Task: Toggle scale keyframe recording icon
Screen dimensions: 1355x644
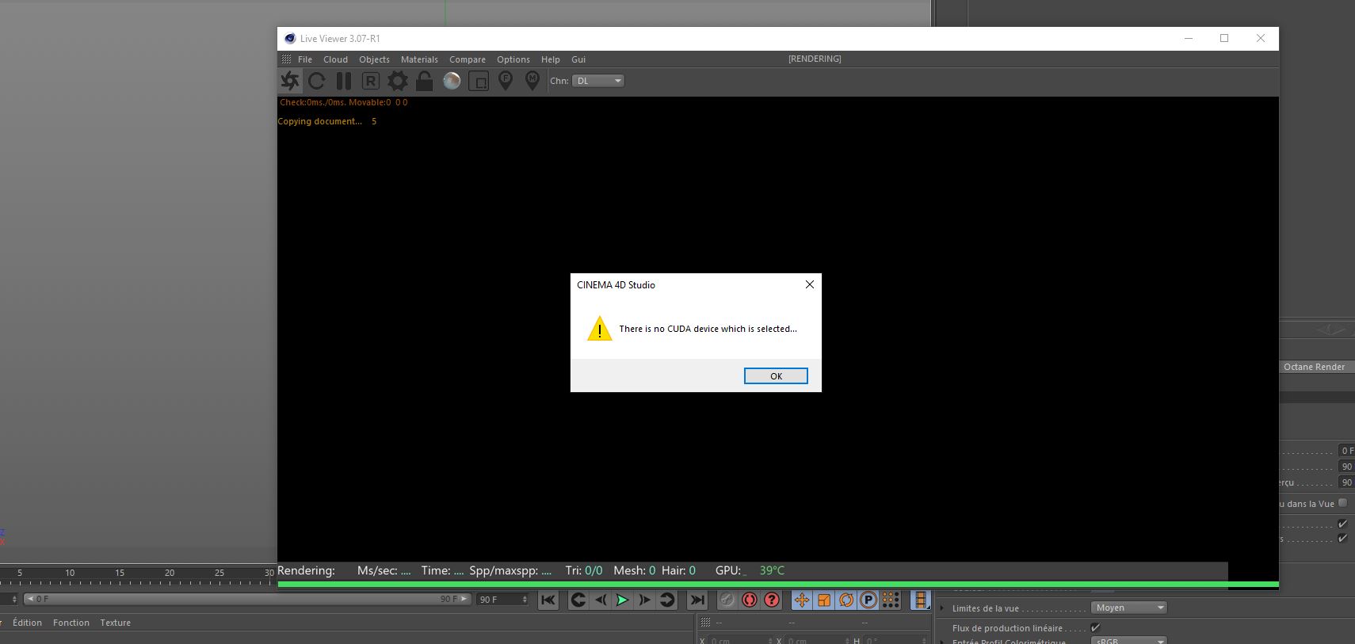Action: click(x=824, y=600)
